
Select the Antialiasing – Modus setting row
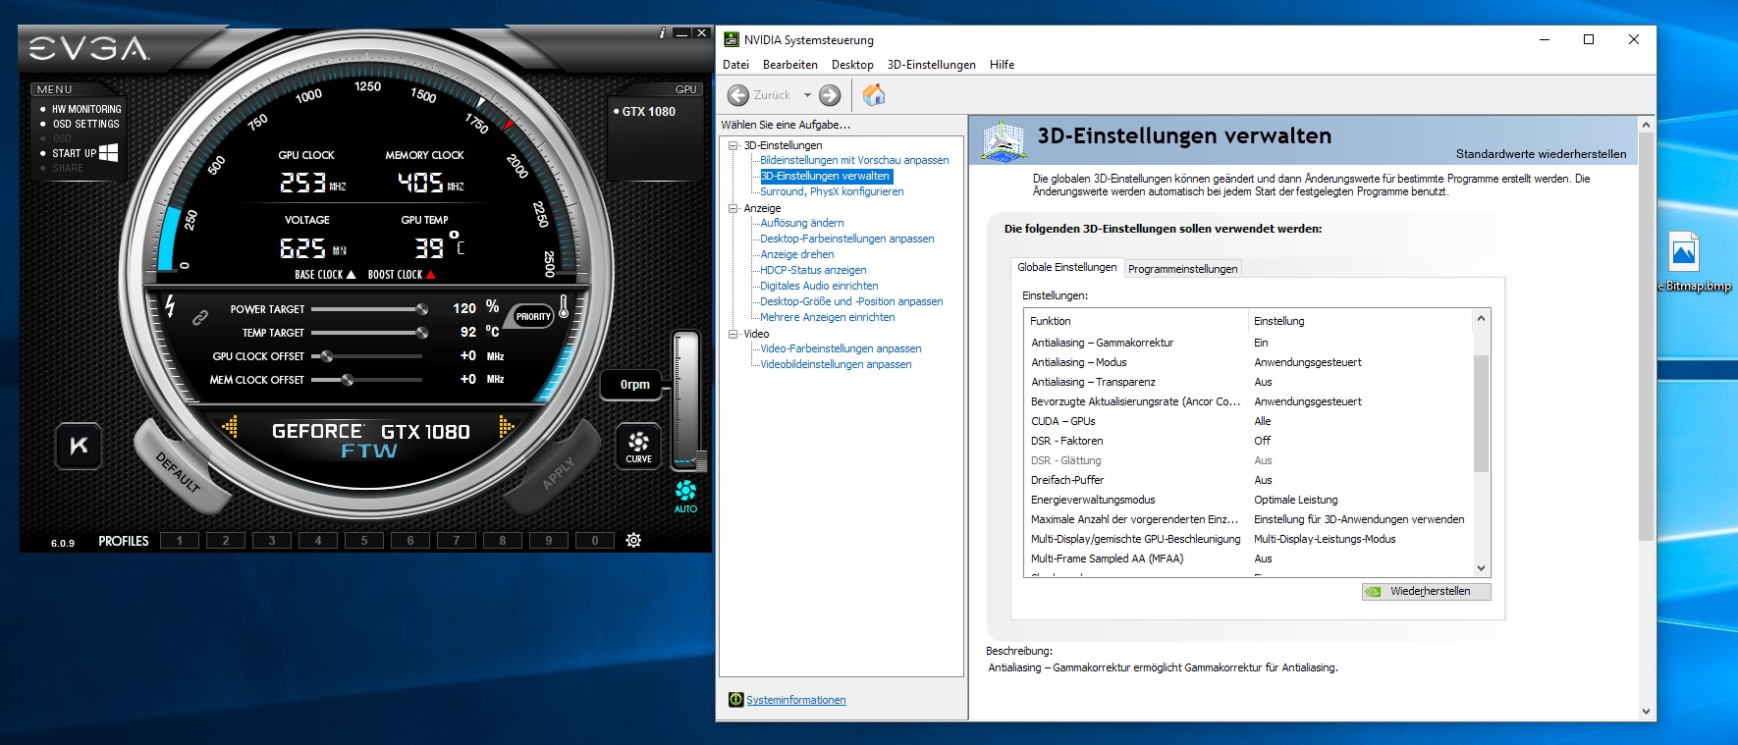pyautogui.click(x=1248, y=362)
